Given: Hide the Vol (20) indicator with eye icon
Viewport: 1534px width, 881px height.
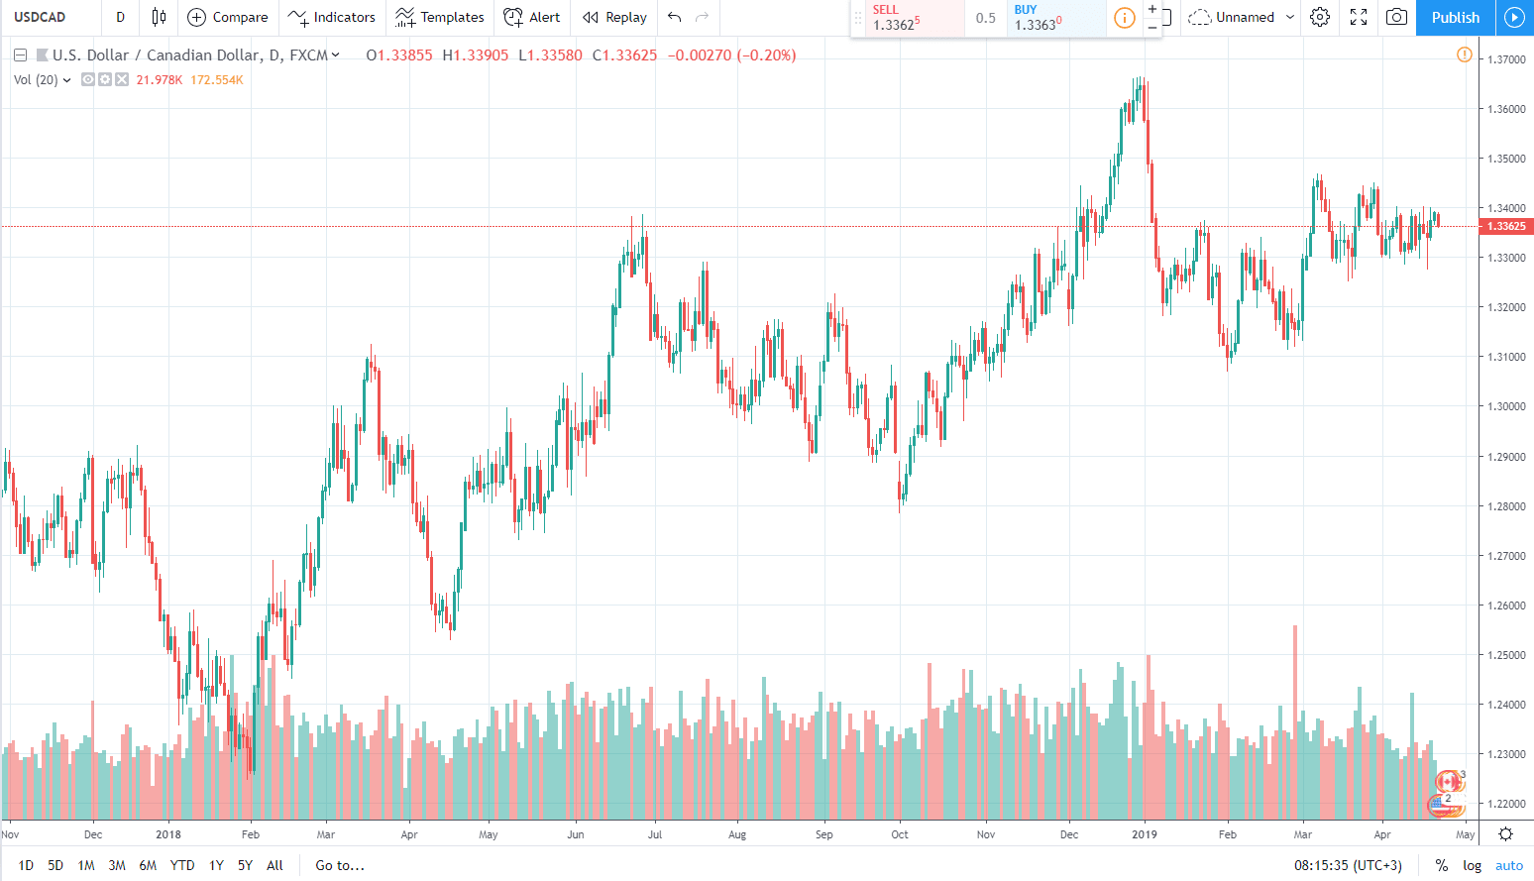Looking at the screenshot, I should (88, 79).
